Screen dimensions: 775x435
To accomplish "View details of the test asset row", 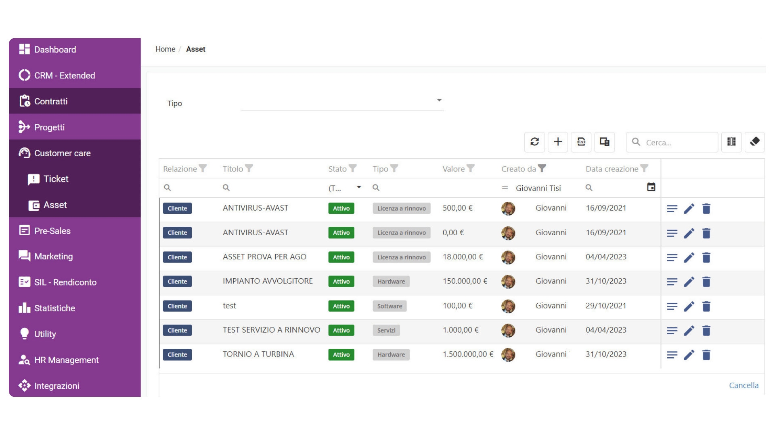I will (672, 307).
